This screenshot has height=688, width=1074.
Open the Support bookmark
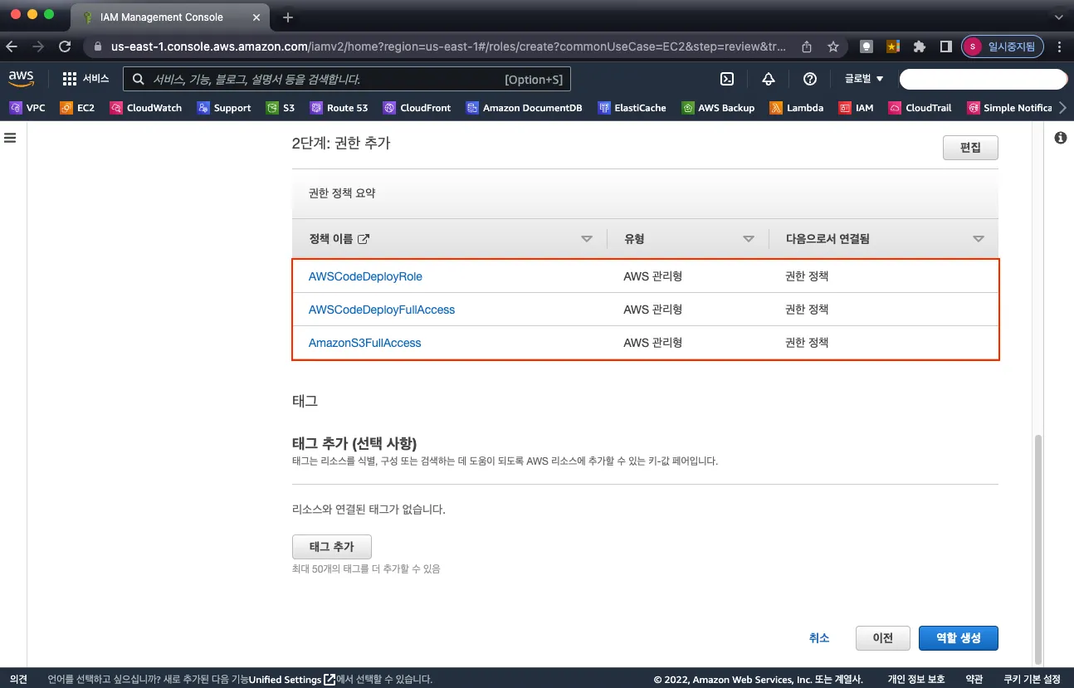click(223, 108)
